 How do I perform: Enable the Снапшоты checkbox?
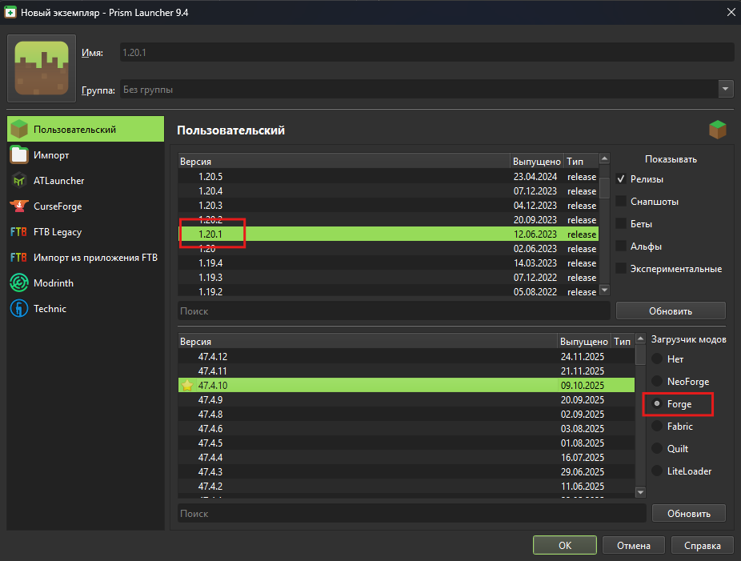pos(621,202)
